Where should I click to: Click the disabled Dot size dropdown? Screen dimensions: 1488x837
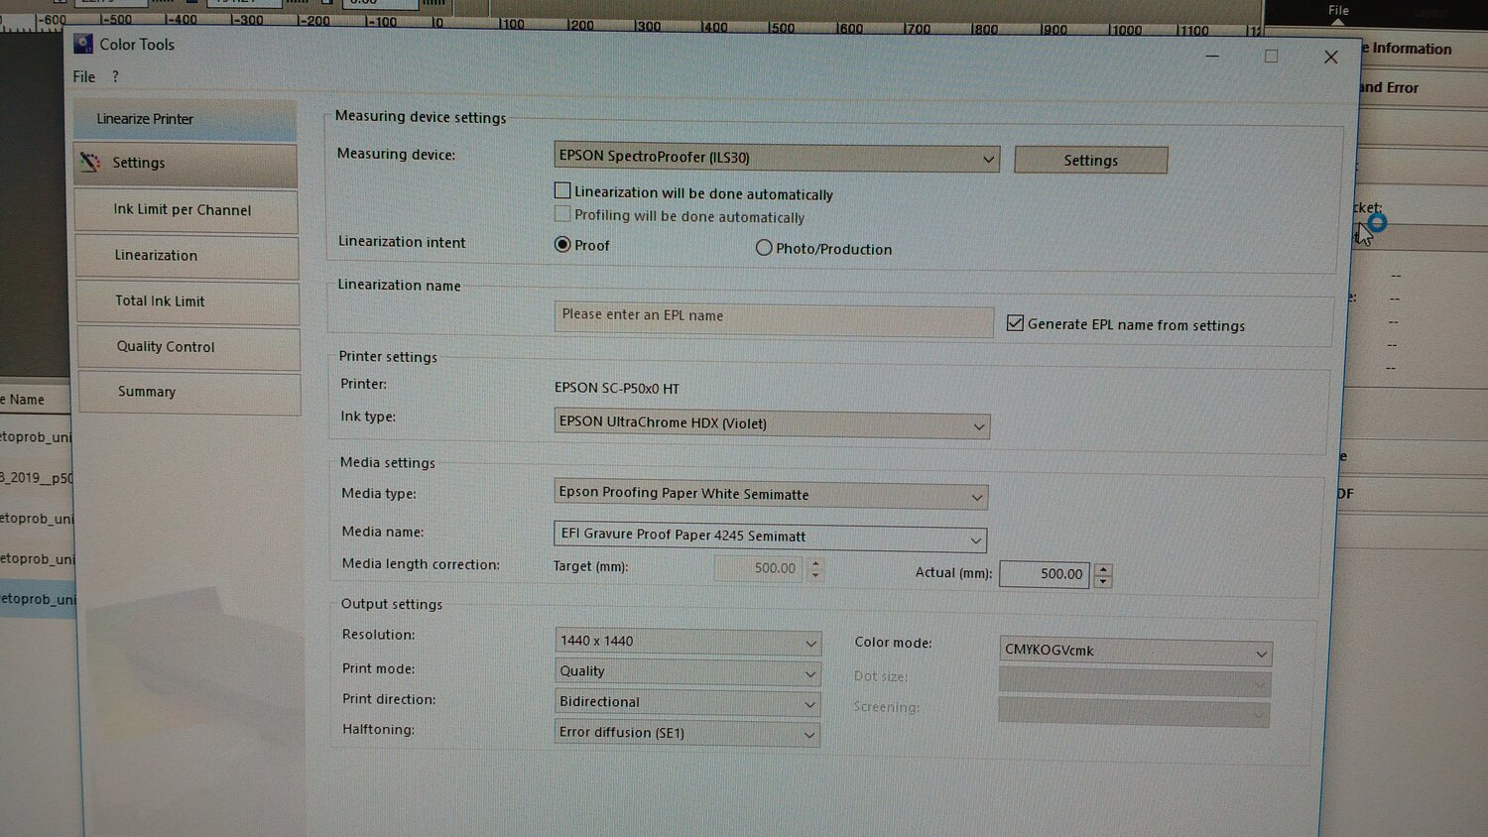click(x=1134, y=683)
